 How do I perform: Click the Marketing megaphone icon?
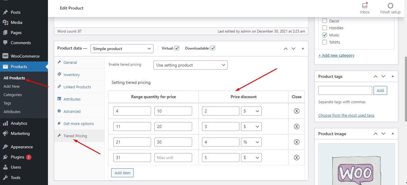[5, 133]
